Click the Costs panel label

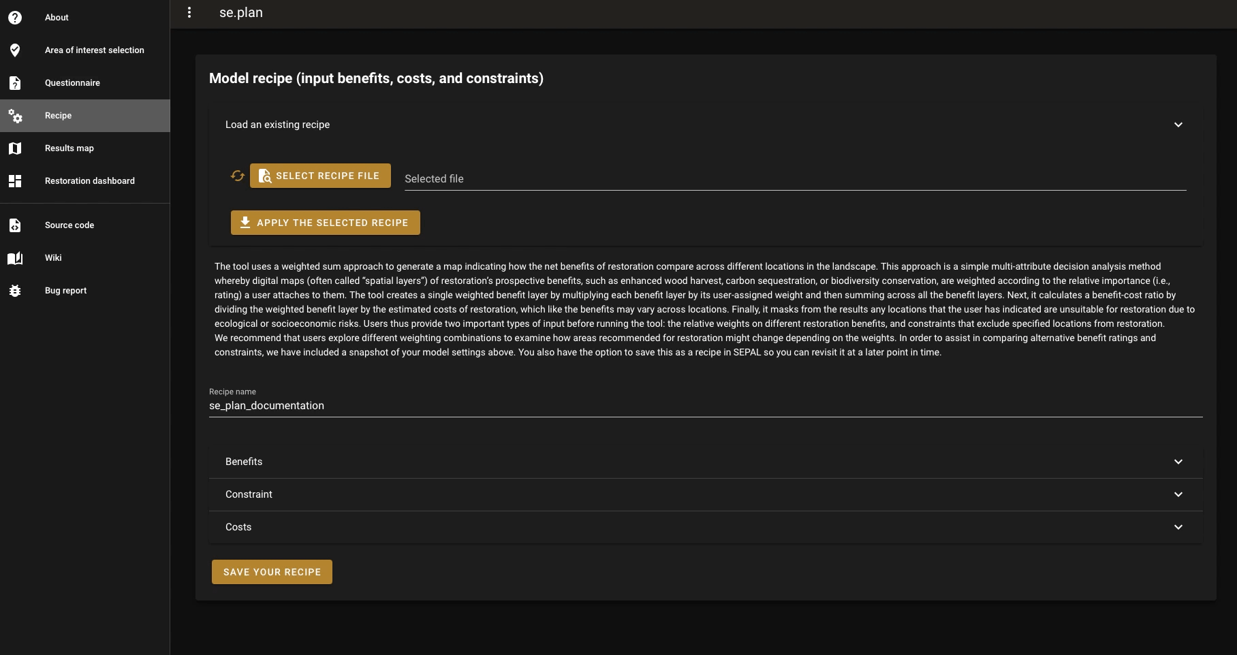click(238, 527)
